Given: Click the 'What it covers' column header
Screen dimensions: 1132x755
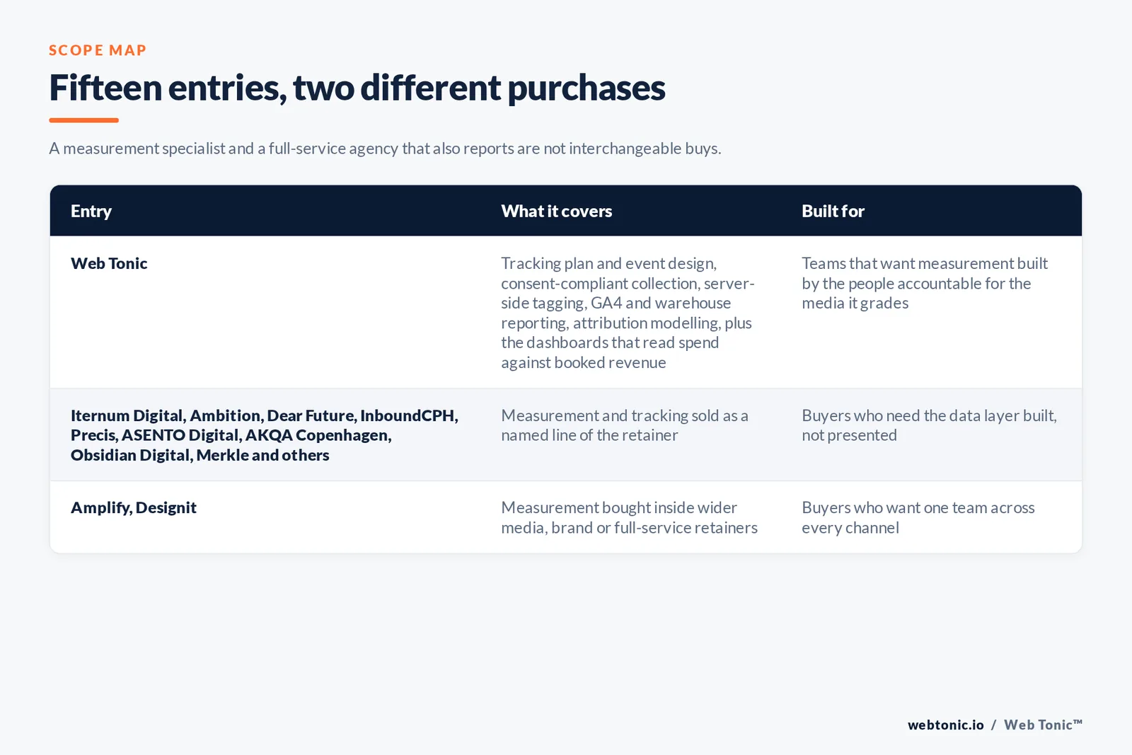Looking at the screenshot, I should coord(557,211).
